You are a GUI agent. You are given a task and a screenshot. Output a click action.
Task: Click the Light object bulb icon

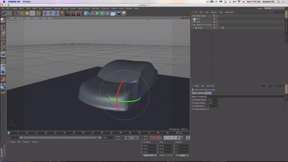(x=124, y=13)
